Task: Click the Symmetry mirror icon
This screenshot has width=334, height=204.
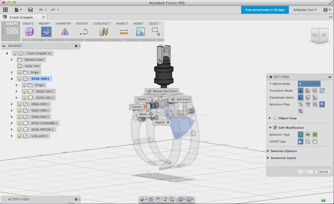Action: tap(65, 32)
